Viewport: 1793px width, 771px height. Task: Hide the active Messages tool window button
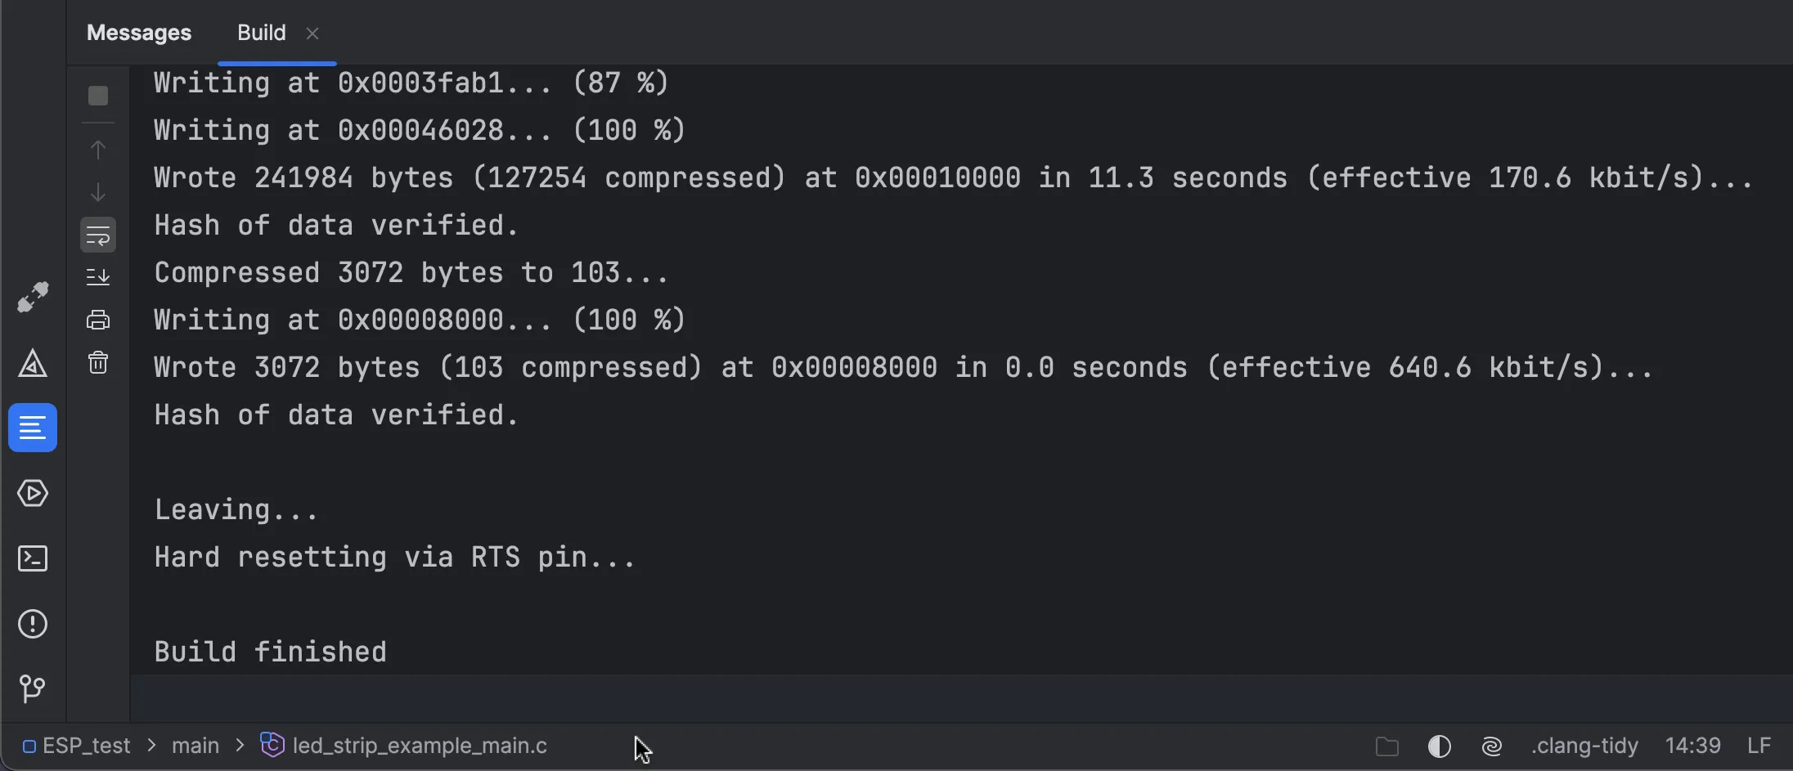pos(33,428)
